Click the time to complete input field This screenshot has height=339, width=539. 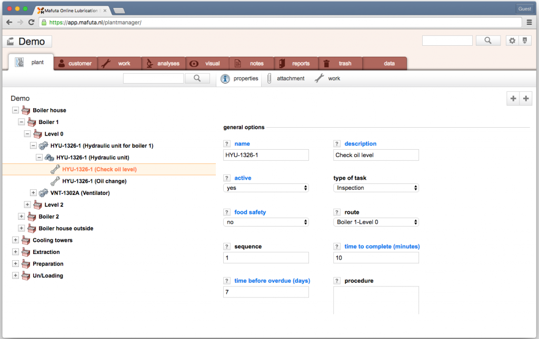click(x=376, y=258)
